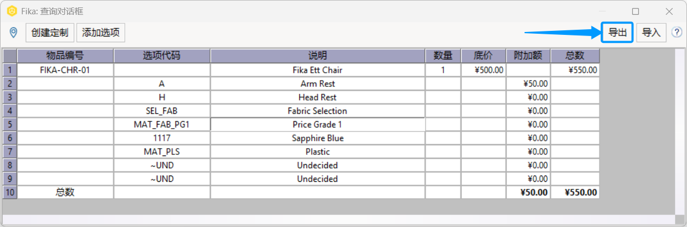The width and height of the screenshot is (687, 227).
Task: Select row 10 totals row header
Action: [x=10, y=192]
